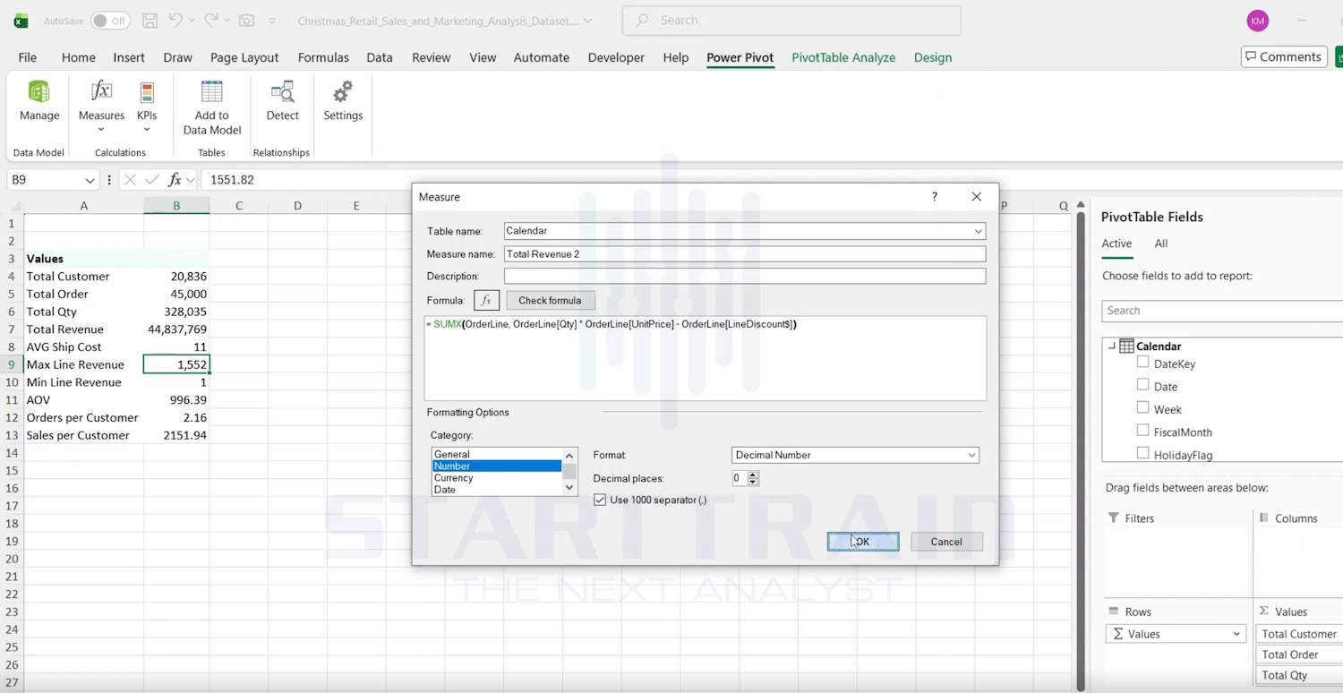1343x693 pixels.
Task: Check the DateKey field checkbox
Action: click(x=1142, y=362)
